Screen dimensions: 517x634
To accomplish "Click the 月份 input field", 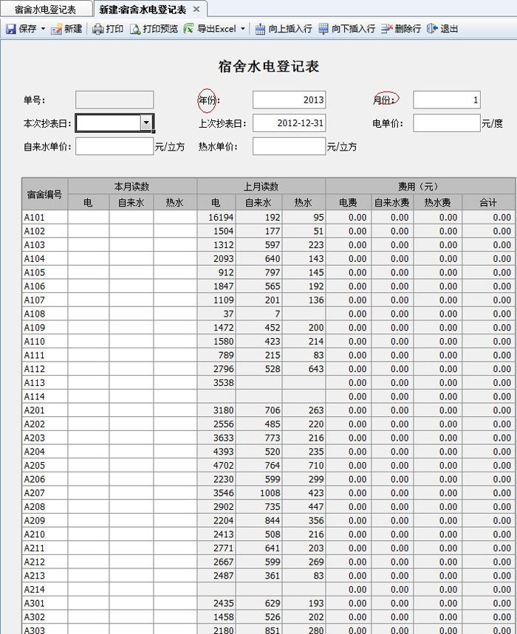I will (447, 100).
